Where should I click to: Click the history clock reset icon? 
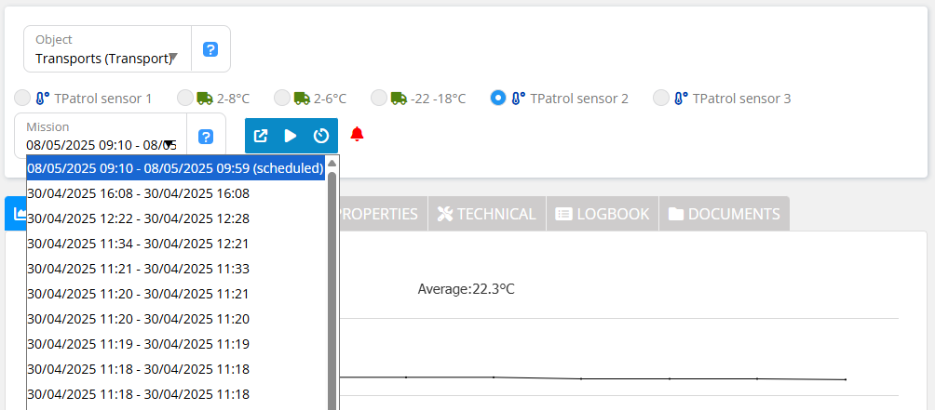tap(321, 136)
